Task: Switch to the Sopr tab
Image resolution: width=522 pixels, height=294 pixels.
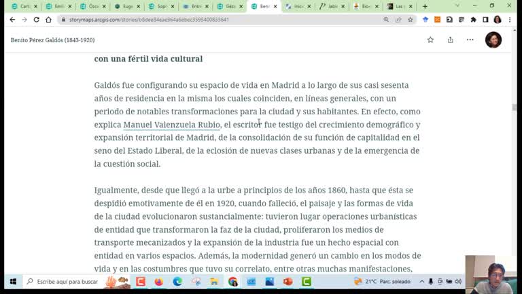Action: [x=161, y=6]
